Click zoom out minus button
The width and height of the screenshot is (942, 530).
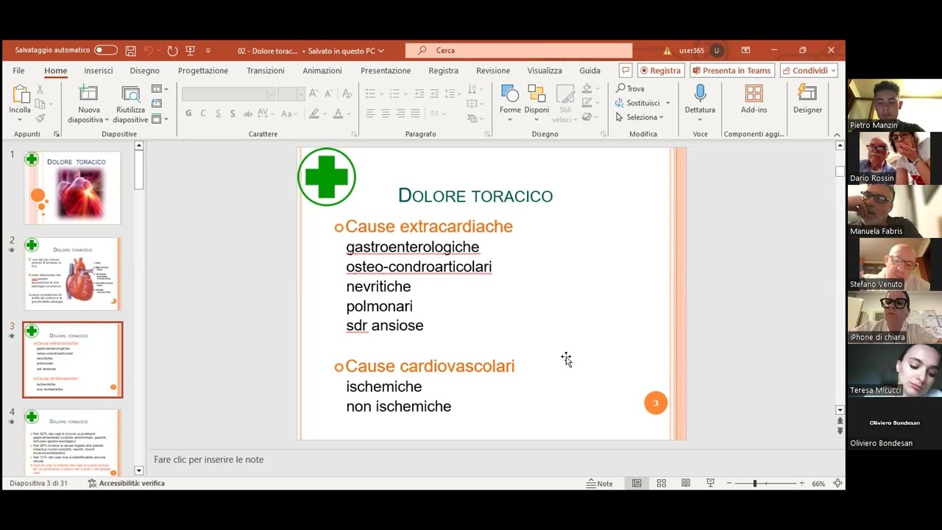729,484
